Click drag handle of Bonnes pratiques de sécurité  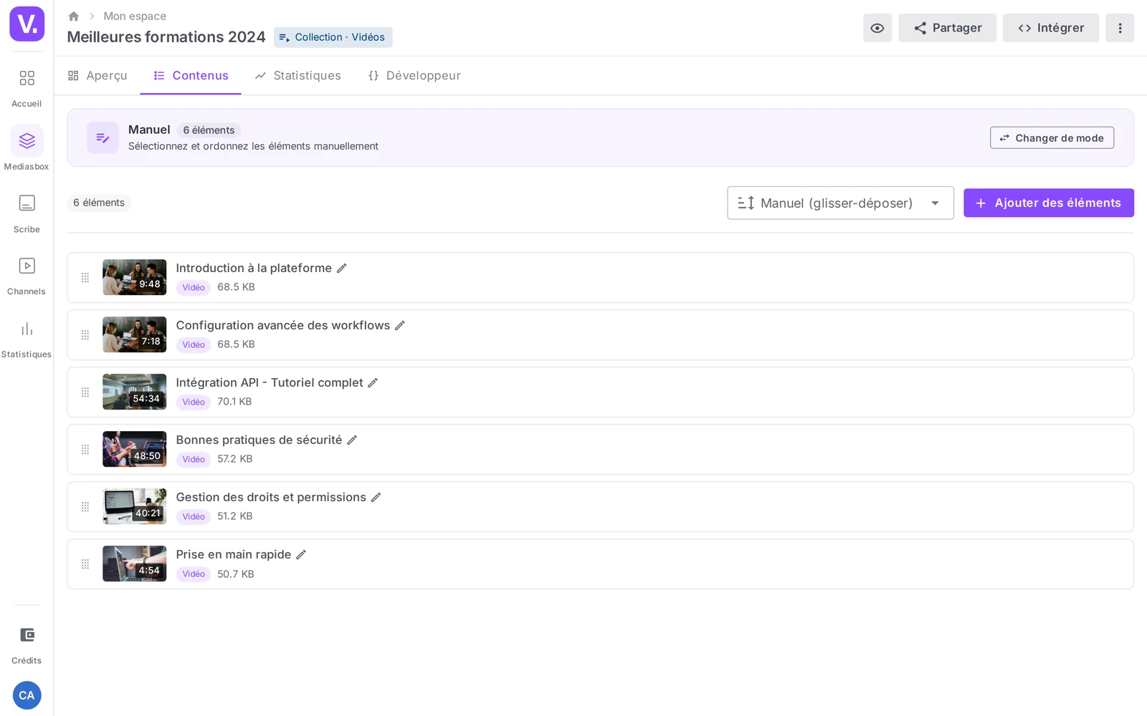[x=85, y=450]
